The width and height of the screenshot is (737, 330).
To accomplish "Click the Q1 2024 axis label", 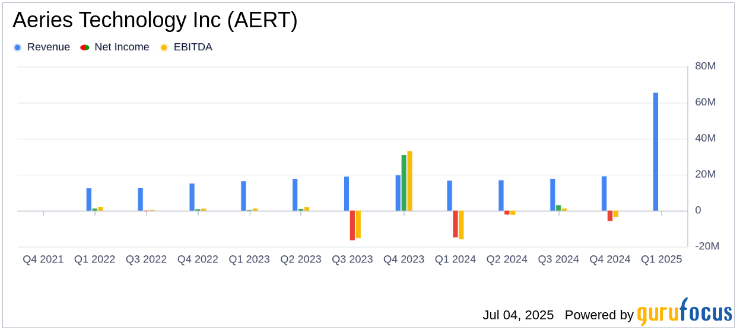I will tap(455, 259).
